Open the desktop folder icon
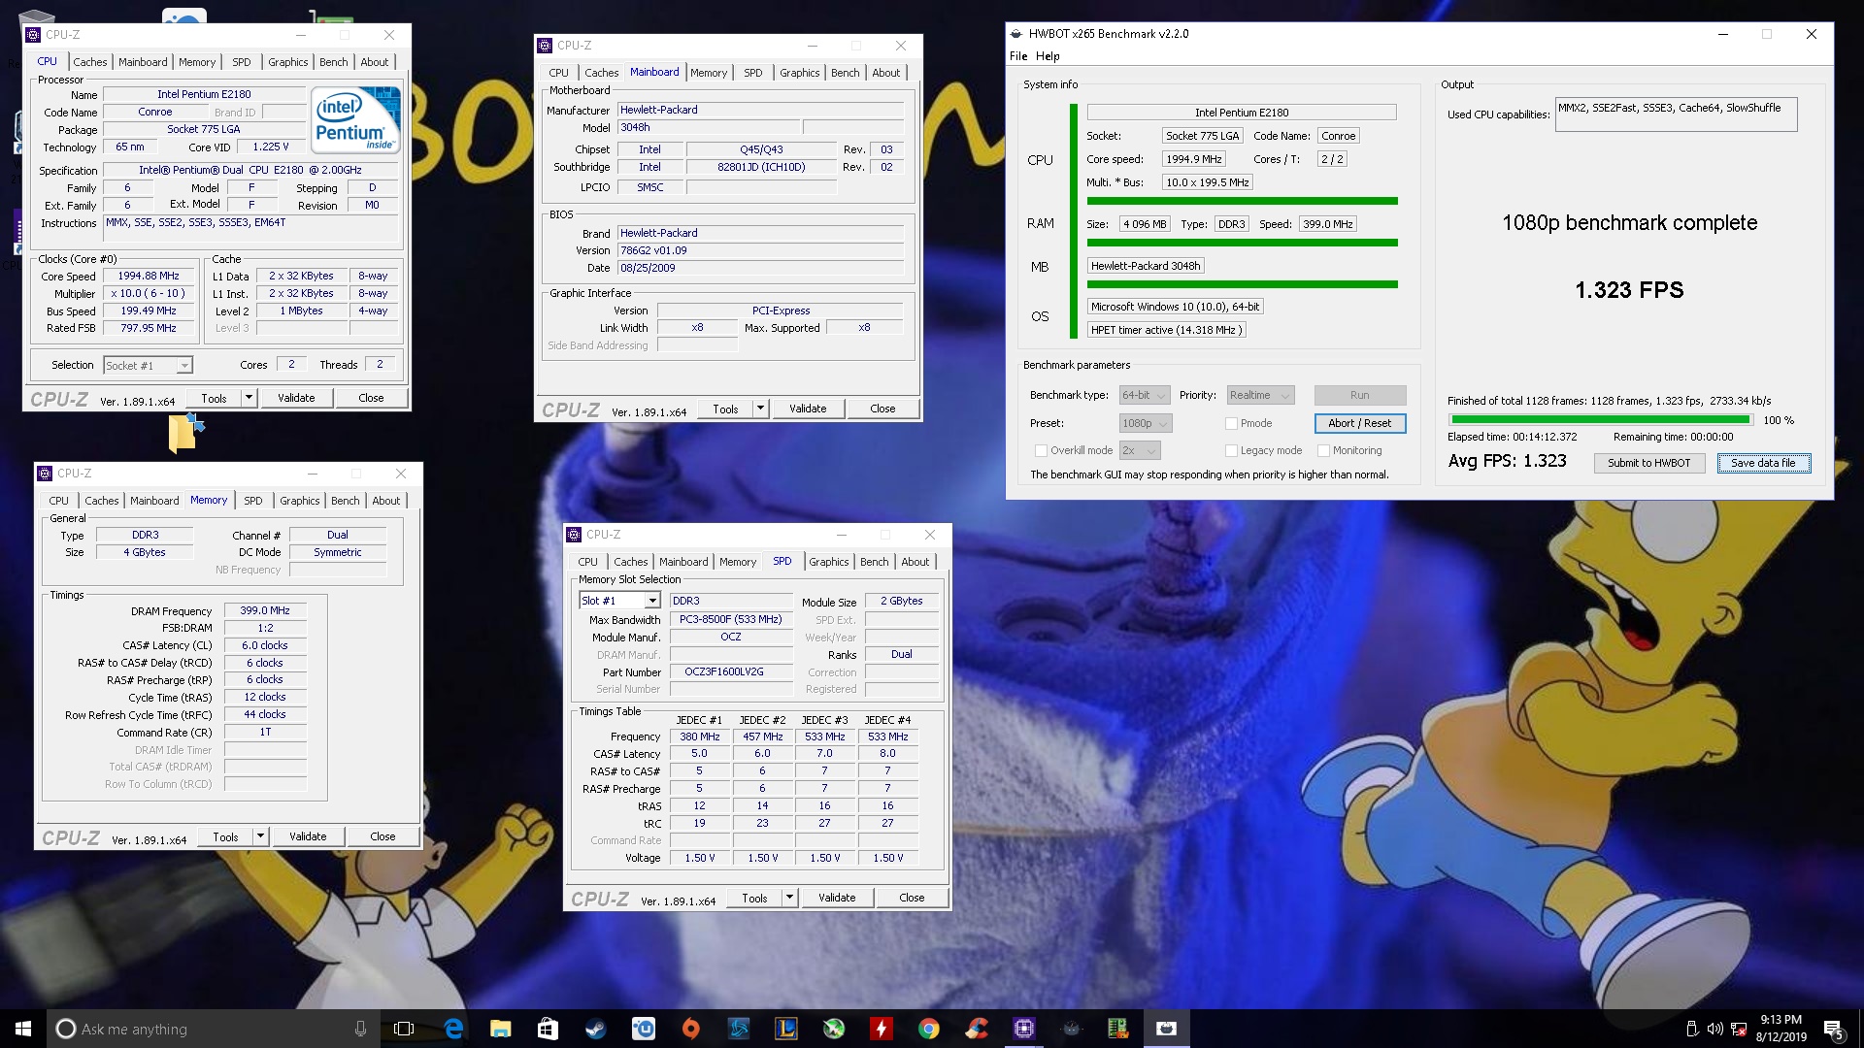Image resolution: width=1864 pixels, height=1048 pixels. [184, 433]
